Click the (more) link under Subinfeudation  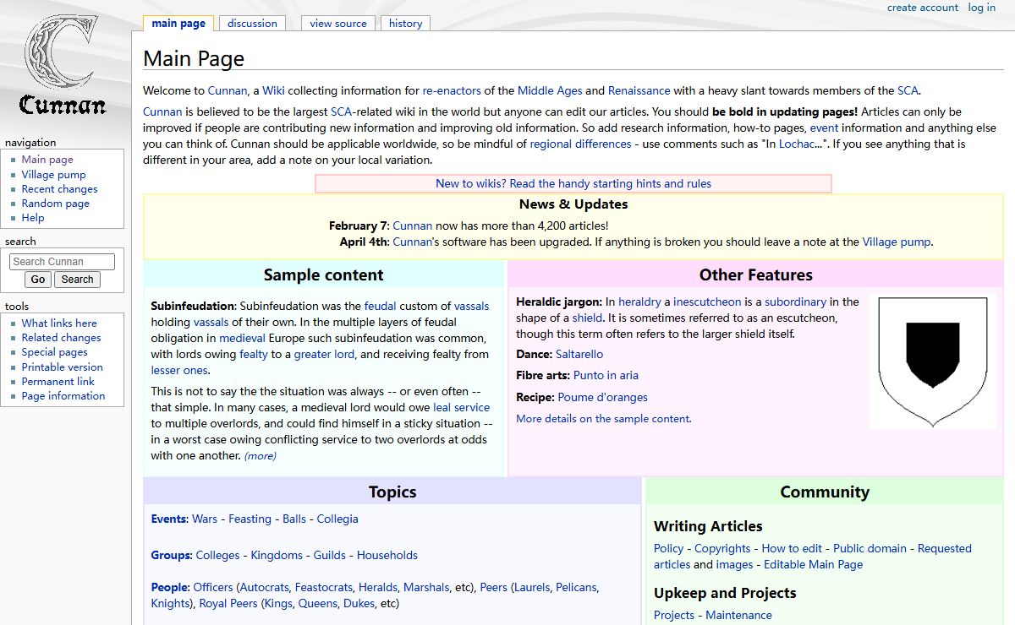tap(261, 456)
